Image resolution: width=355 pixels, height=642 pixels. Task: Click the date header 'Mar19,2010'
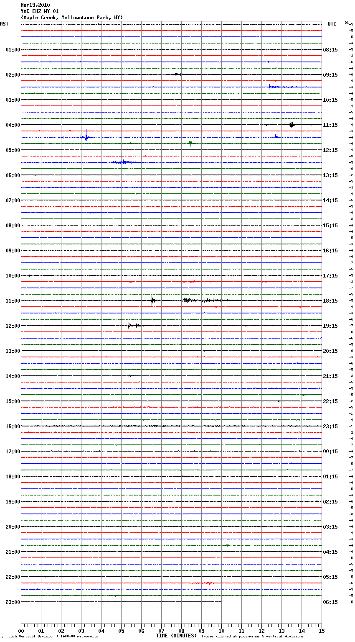[x=35, y=5]
